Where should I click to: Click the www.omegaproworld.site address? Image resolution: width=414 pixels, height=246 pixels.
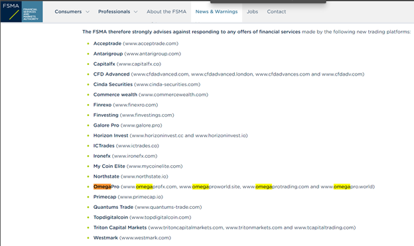210,186
